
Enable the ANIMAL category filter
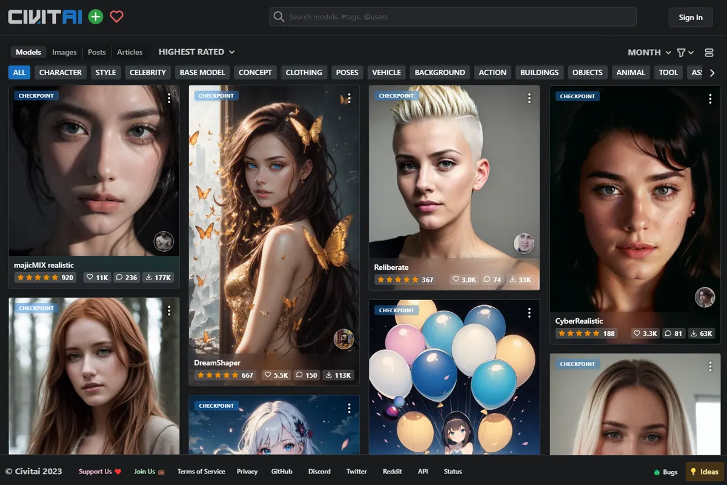click(x=630, y=72)
